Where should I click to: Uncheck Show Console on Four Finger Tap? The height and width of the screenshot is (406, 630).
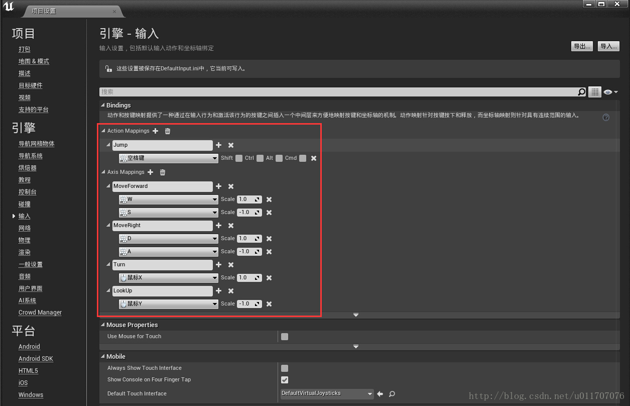285,380
